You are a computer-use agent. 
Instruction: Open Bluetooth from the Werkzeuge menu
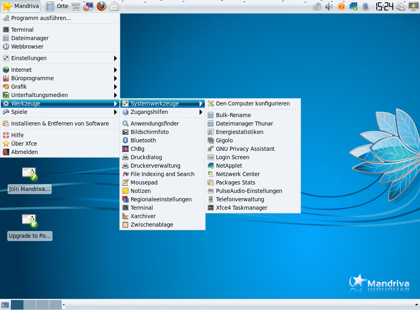pos(143,140)
